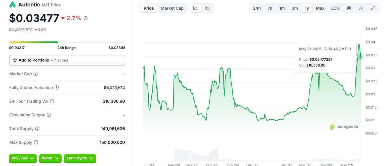This screenshot has height=166, width=389.
Task: Click the 2.7% price change value
Action: pyautogui.click(x=74, y=18)
